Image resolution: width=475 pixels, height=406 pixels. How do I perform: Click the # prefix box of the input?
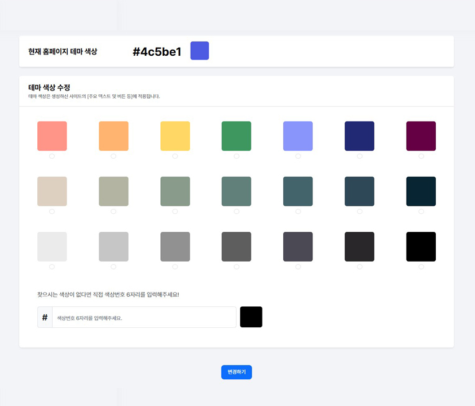tap(45, 317)
